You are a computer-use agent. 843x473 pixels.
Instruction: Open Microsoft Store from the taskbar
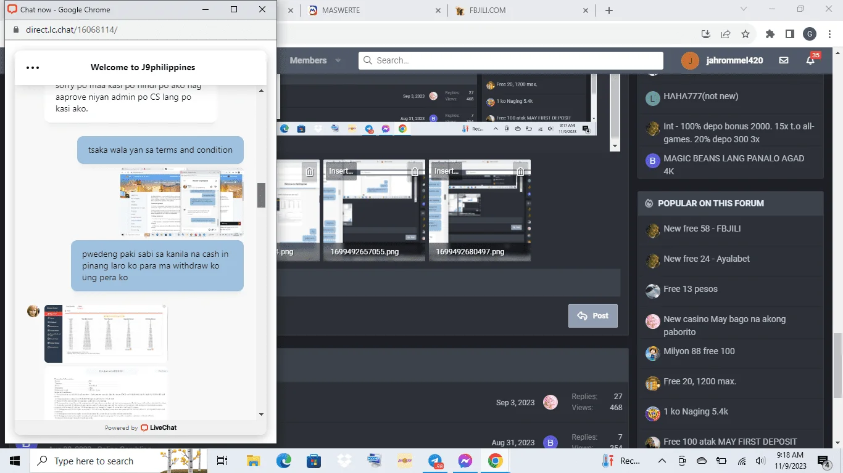point(314,461)
